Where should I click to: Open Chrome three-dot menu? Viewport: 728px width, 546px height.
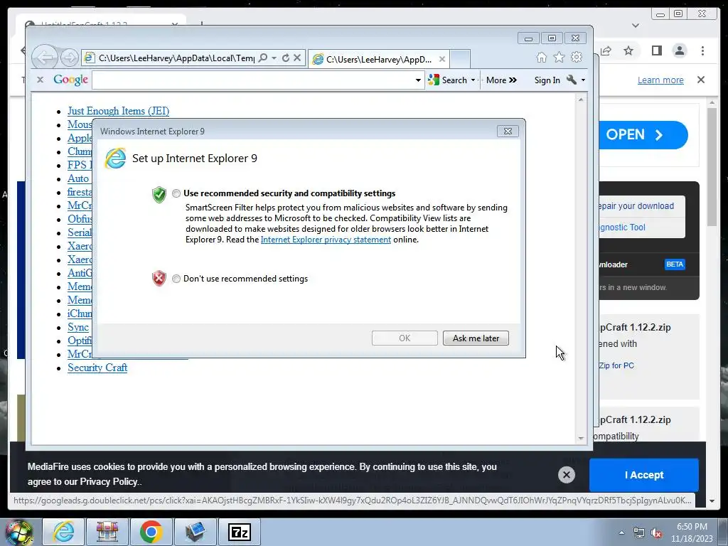[702, 50]
